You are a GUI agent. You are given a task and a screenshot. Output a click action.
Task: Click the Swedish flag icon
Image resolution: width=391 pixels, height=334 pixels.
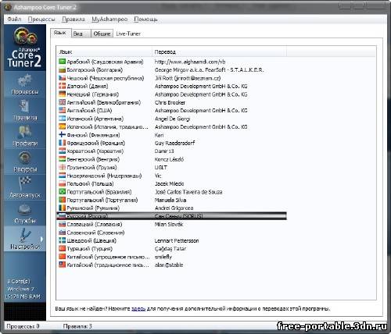pos(62,240)
